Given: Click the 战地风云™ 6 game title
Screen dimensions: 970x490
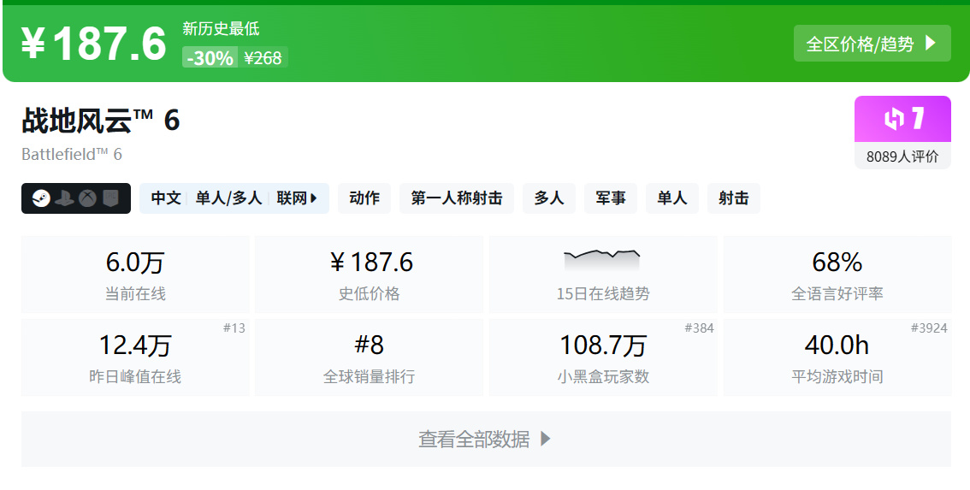Looking at the screenshot, I should tap(101, 120).
